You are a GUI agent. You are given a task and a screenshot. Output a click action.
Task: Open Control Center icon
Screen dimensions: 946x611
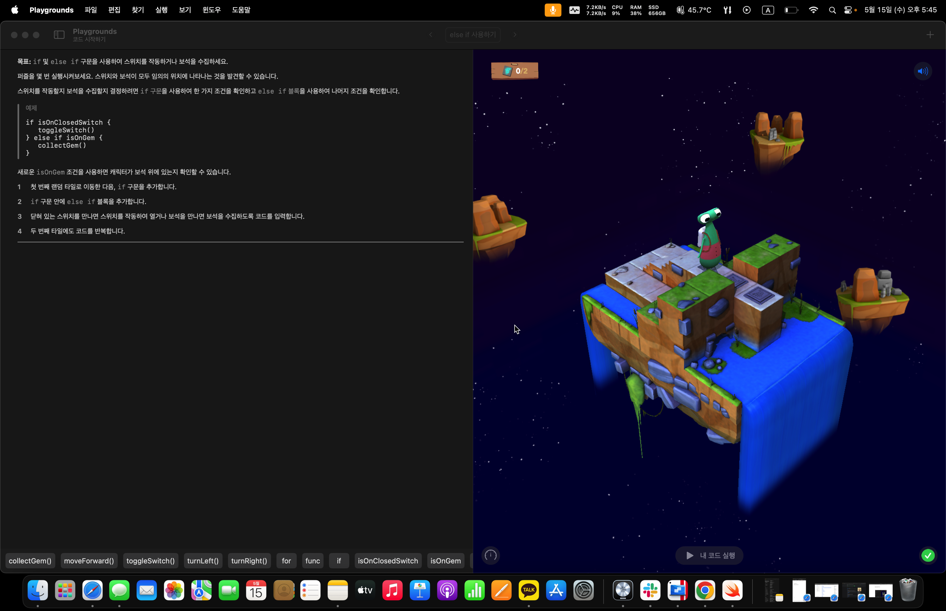[848, 10]
